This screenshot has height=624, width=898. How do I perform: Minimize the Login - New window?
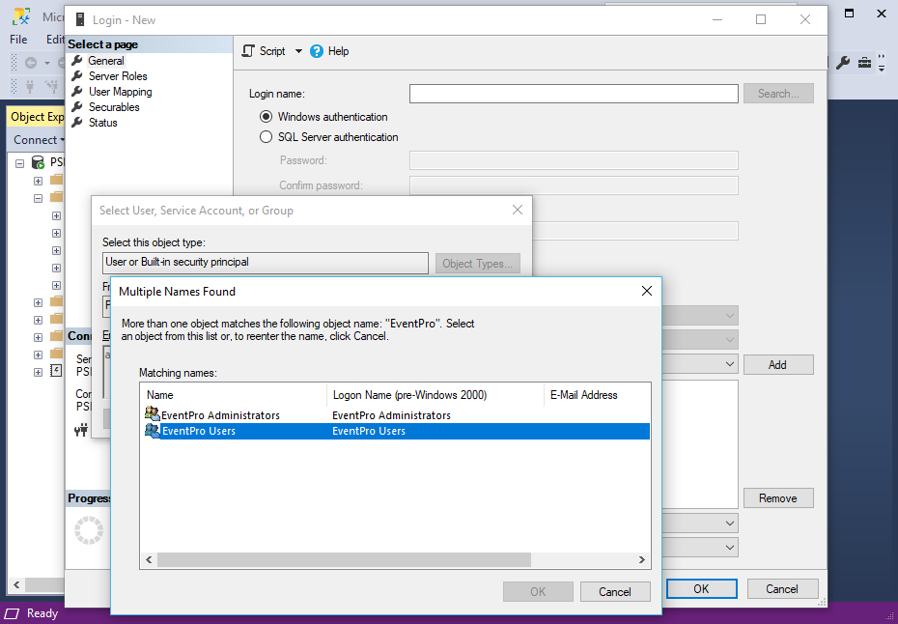point(717,19)
